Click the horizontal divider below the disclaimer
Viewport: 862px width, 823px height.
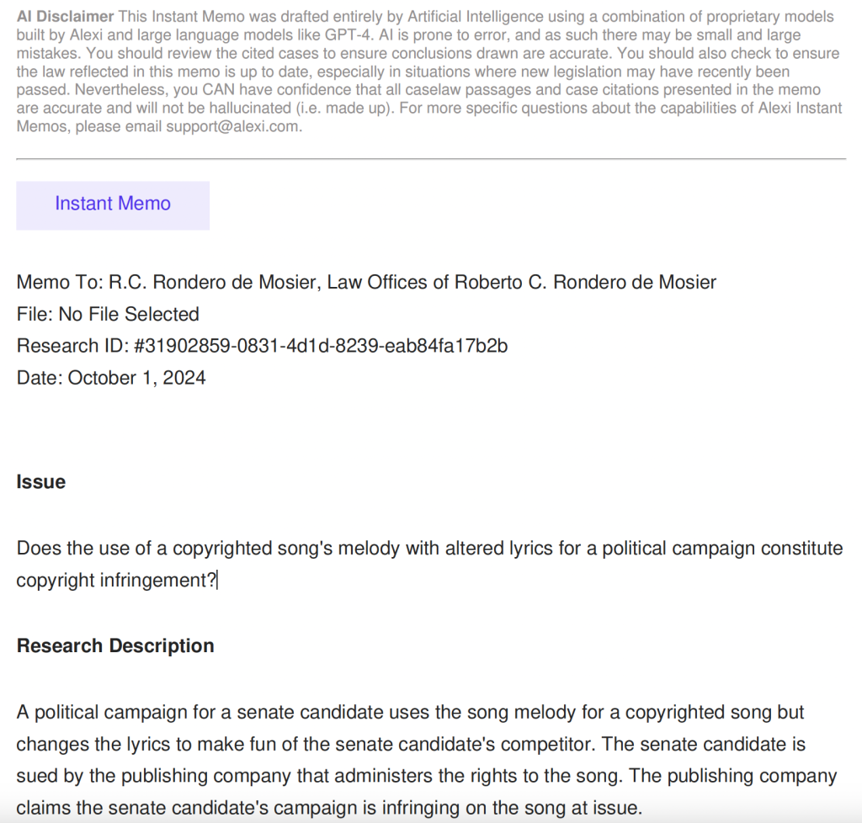click(x=431, y=158)
